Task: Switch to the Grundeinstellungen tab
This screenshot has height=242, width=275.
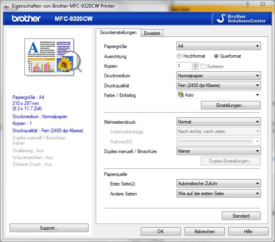Action: point(118,32)
